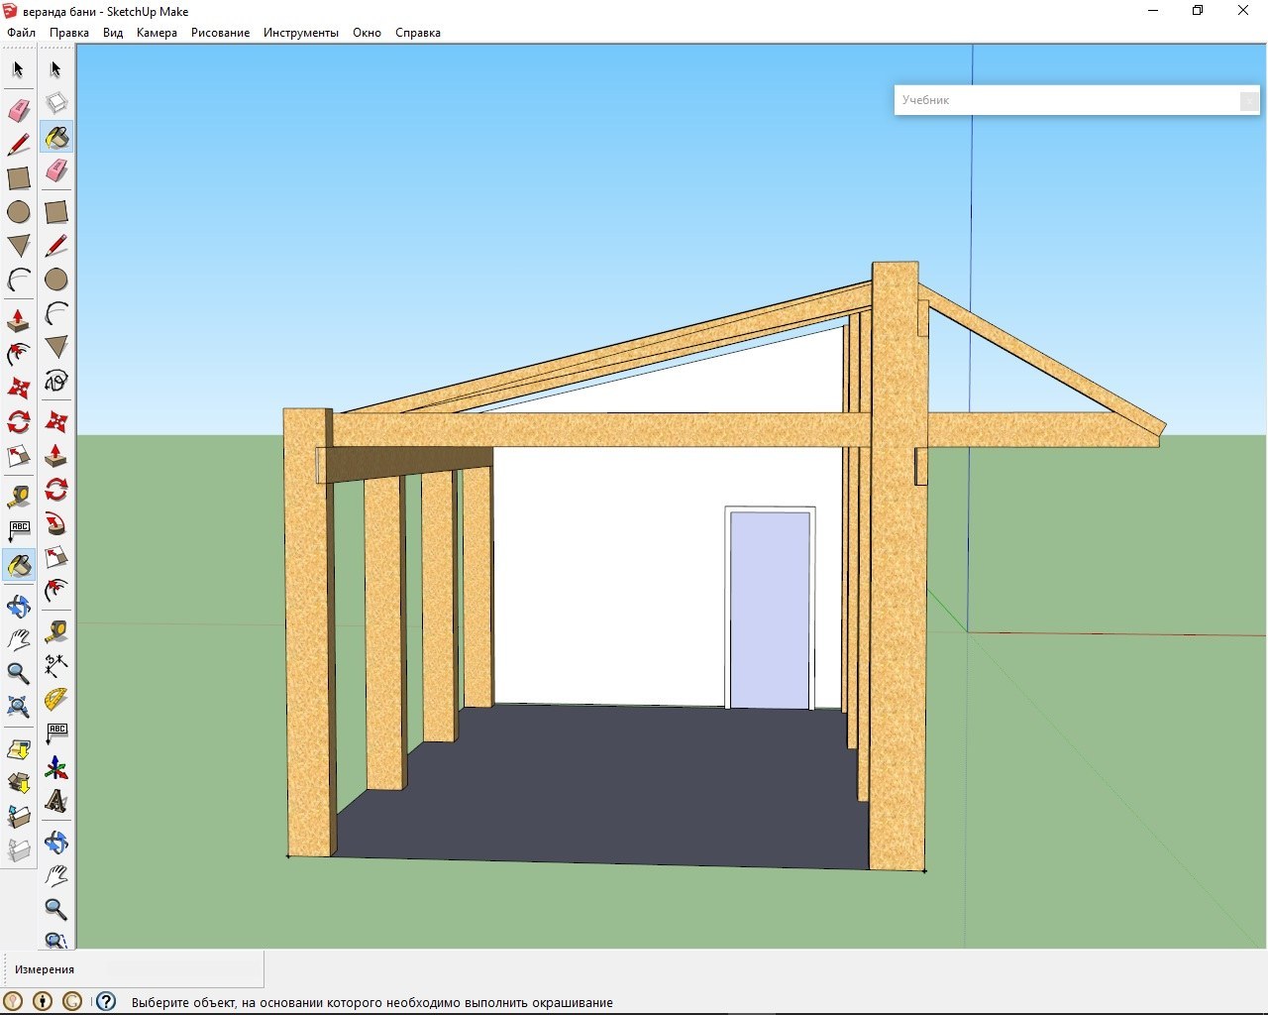The width and height of the screenshot is (1268, 1015).
Task: Click the Get Models download icon
Action: 19,749
